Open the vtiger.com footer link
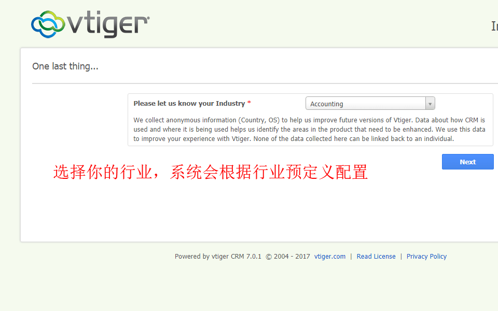The width and height of the screenshot is (498, 311). tap(330, 257)
